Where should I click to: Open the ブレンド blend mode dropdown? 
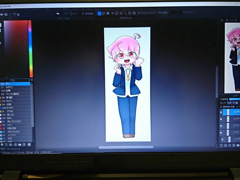(233, 103)
